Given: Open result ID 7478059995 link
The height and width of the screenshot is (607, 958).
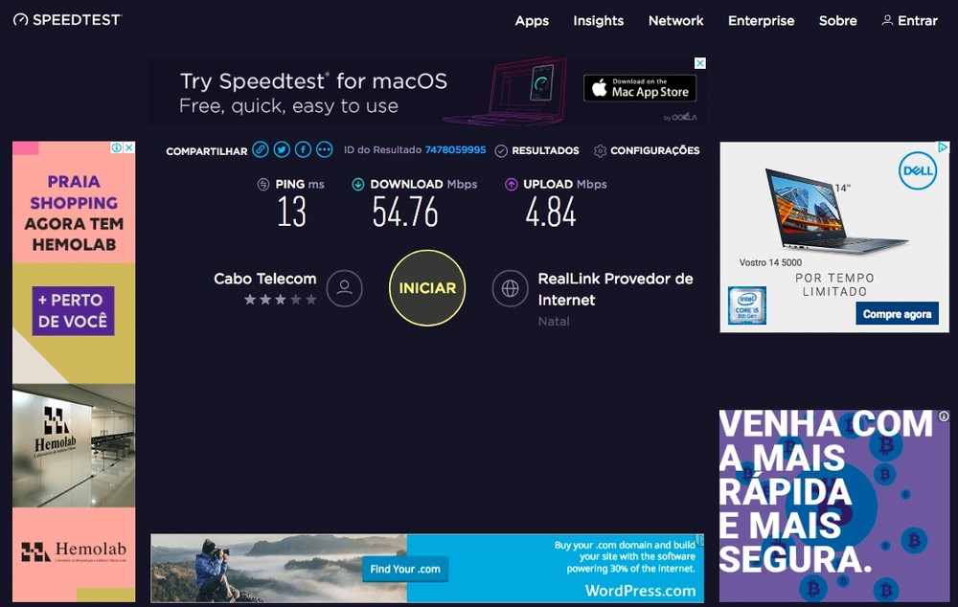Looking at the screenshot, I should pos(455,149).
